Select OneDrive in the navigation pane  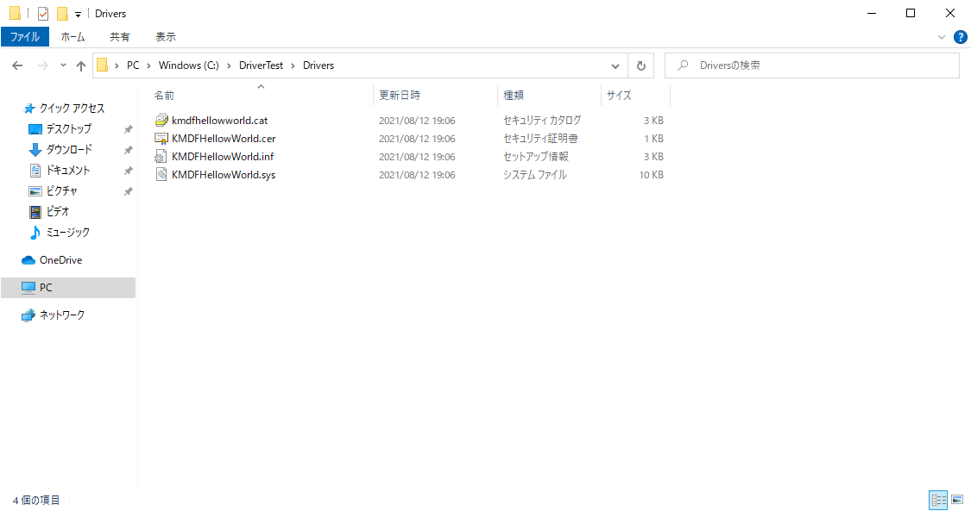tap(60, 260)
